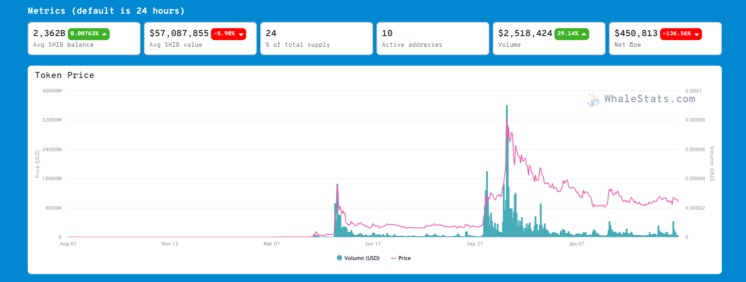746x282 pixels.
Task: Open the Avg SHIB balance metric card
Action: tap(84, 39)
